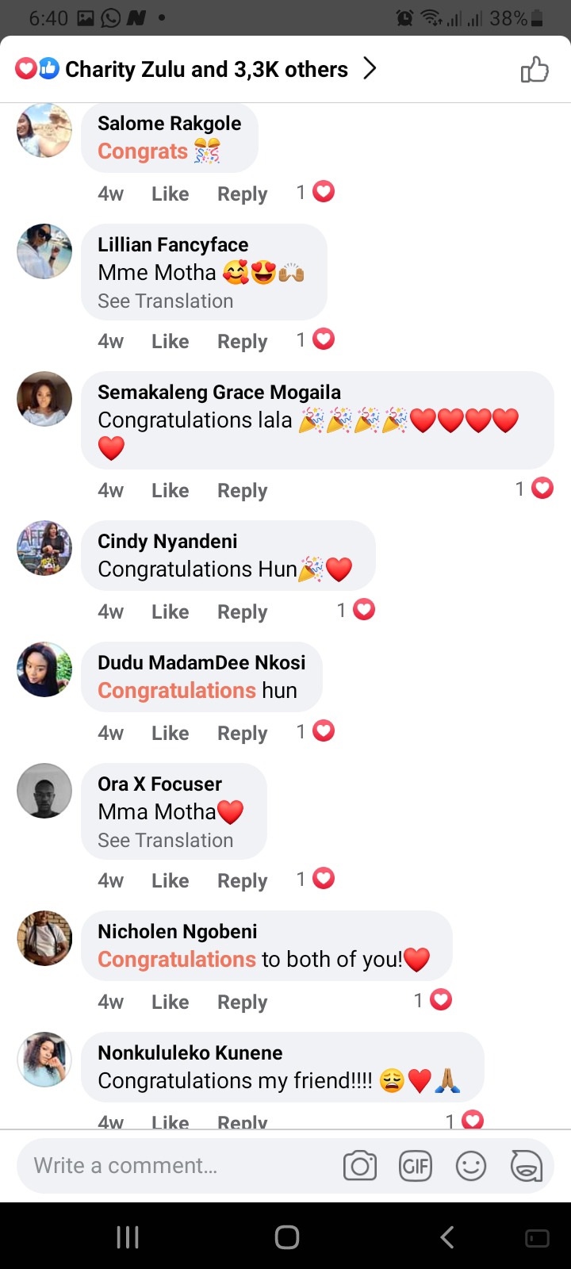This screenshot has height=1269, width=571.
Task: Show translation of Lillian Fancyface's comment
Action: coord(166,301)
